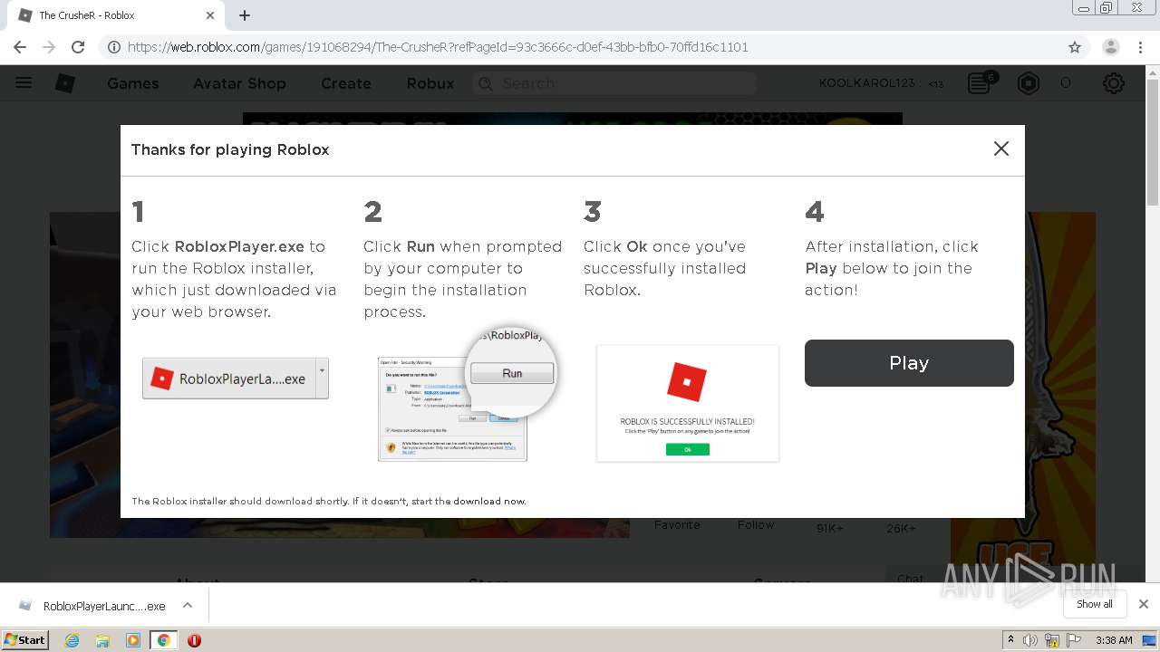Open the media player taskbar icon
Image resolution: width=1160 pixels, height=652 pixels.
133,640
